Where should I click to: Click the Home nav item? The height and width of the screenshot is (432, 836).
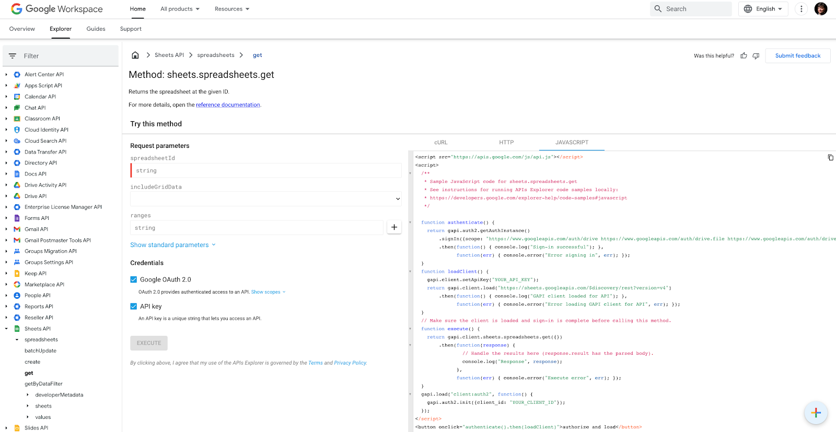click(138, 9)
